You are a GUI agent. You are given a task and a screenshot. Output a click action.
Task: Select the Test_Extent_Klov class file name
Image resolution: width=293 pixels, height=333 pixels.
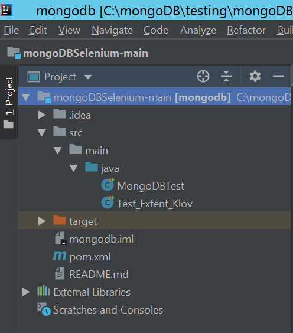(155, 204)
